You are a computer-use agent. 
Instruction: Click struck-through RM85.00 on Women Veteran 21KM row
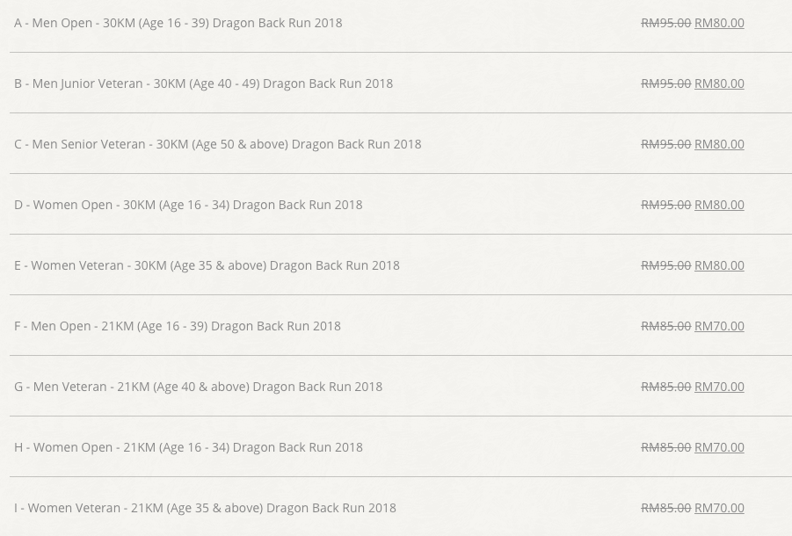665,508
